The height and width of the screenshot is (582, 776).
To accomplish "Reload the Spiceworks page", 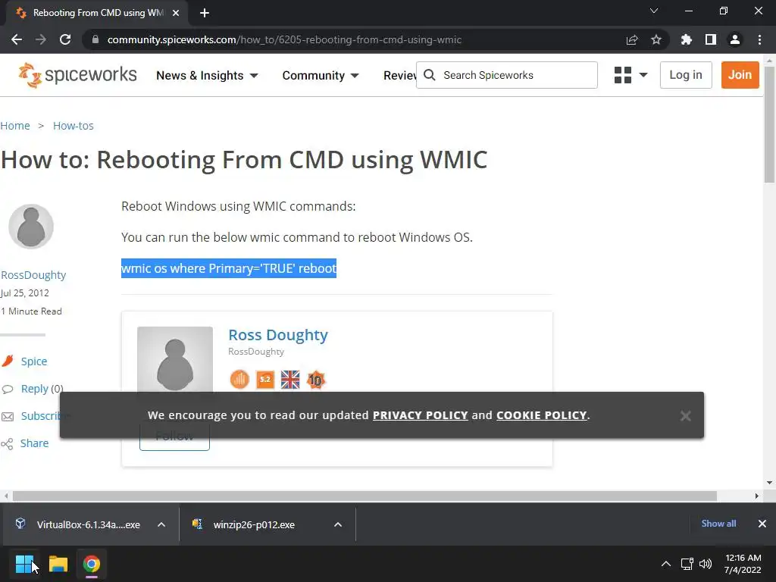I will click(65, 39).
